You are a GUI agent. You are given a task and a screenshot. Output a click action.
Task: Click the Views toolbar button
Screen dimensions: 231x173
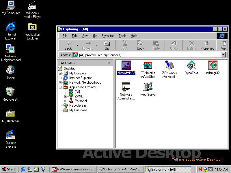(224, 46)
